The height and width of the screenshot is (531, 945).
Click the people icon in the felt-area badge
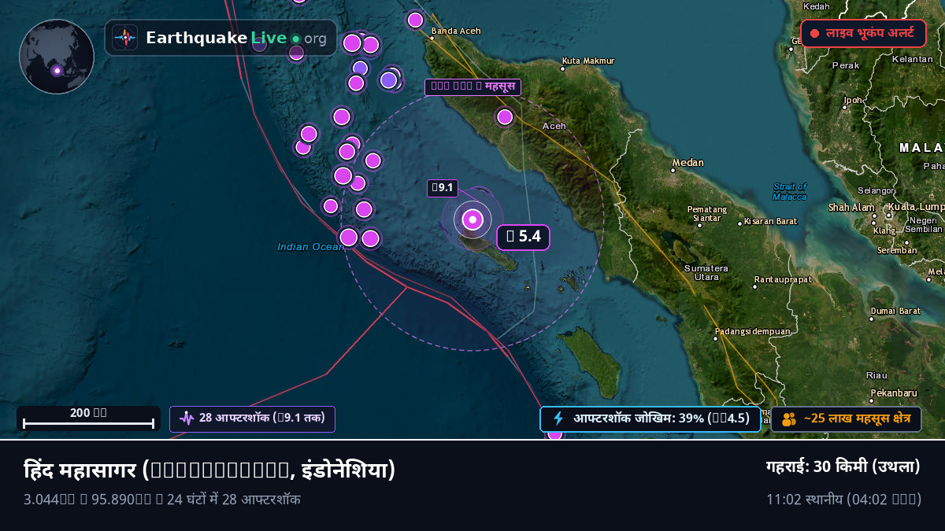click(788, 419)
